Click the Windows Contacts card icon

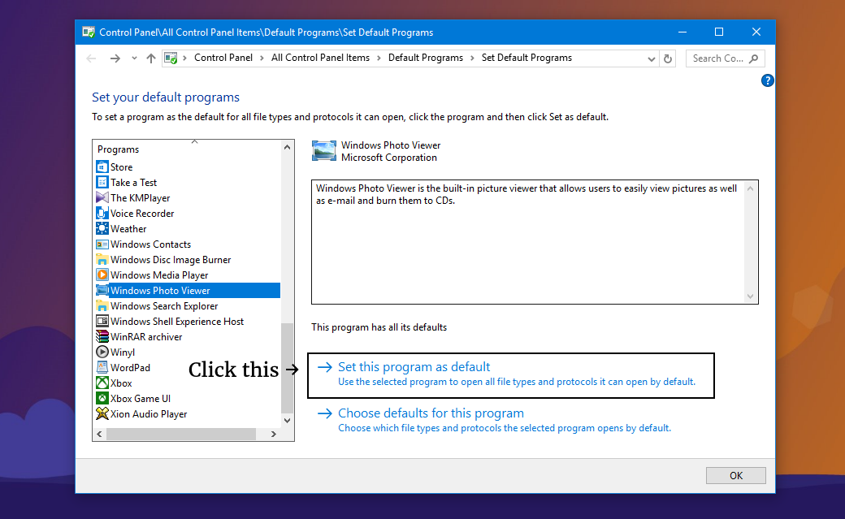click(102, 244)
